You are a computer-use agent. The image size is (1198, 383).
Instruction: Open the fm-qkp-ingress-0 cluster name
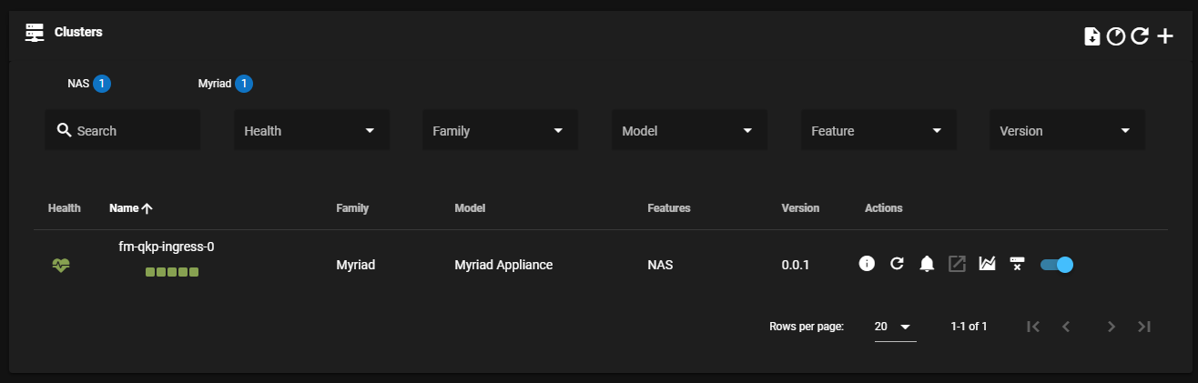(x=167, y=247)
